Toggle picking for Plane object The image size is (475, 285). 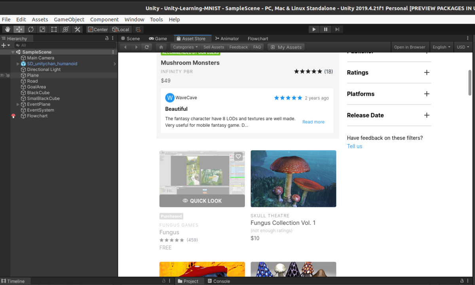(x=8, y=75)
